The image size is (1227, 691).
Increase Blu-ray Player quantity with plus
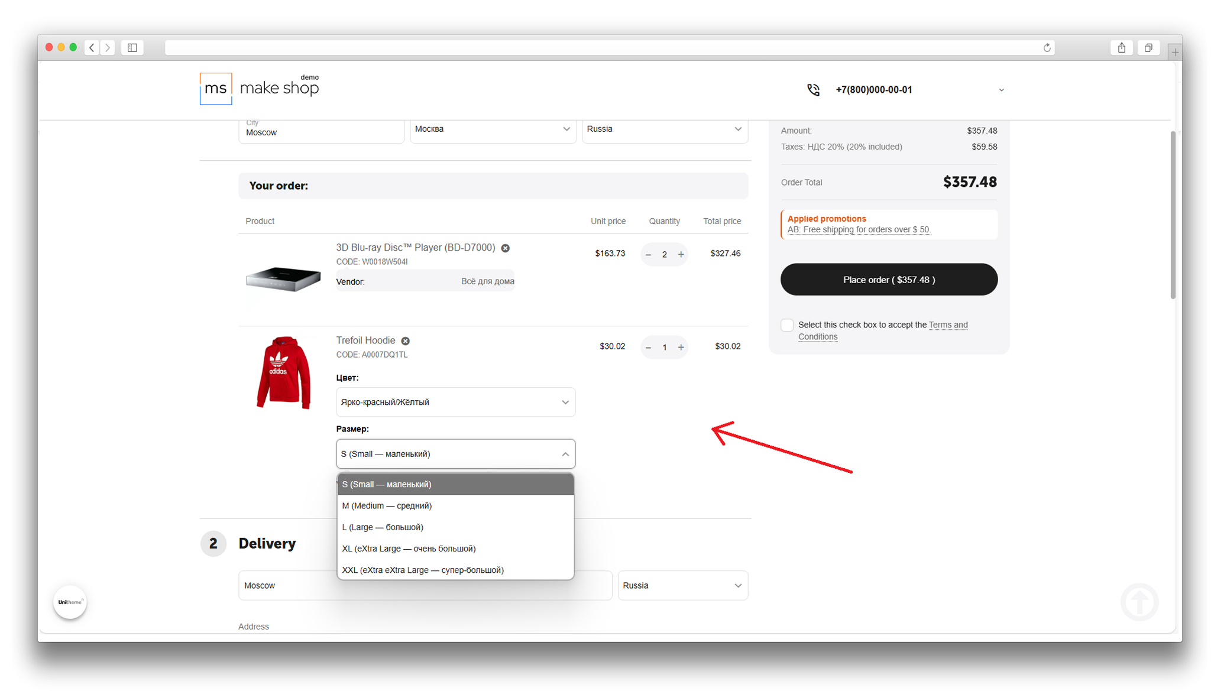[x=681, y=255]
